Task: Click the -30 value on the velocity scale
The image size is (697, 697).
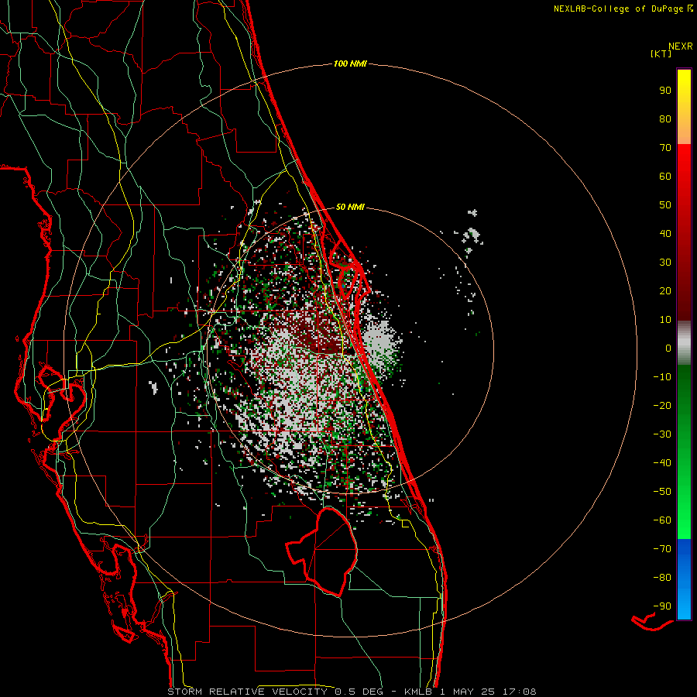Action: click(x=662, y=434)
